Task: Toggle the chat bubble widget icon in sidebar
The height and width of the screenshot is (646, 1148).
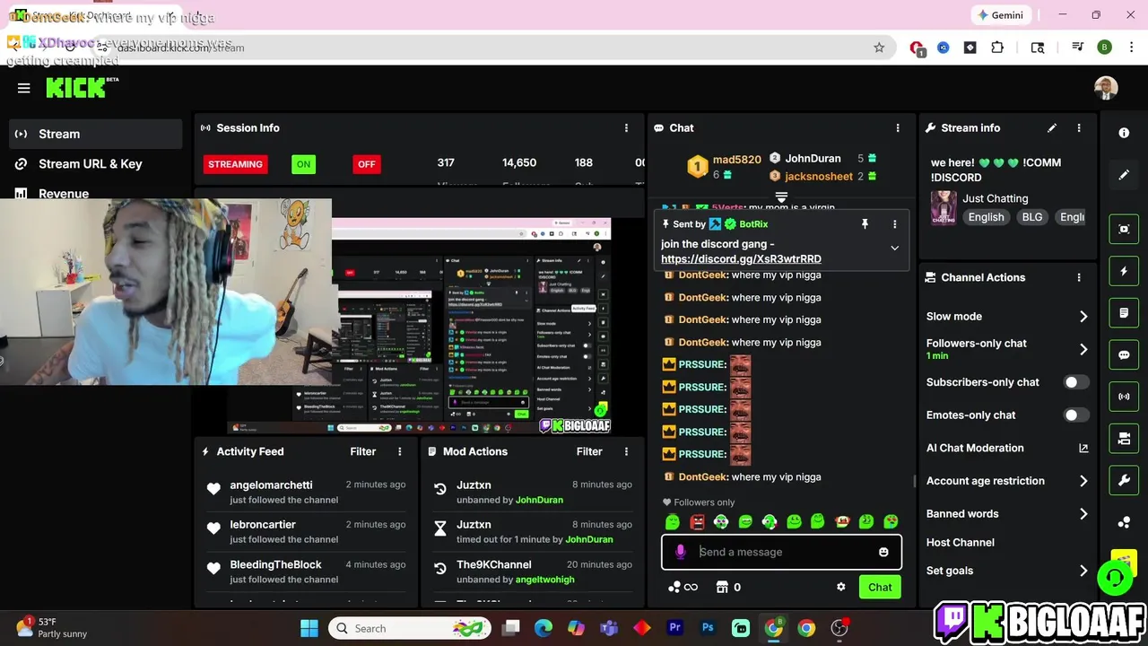Action: (x=1124, y=354)
